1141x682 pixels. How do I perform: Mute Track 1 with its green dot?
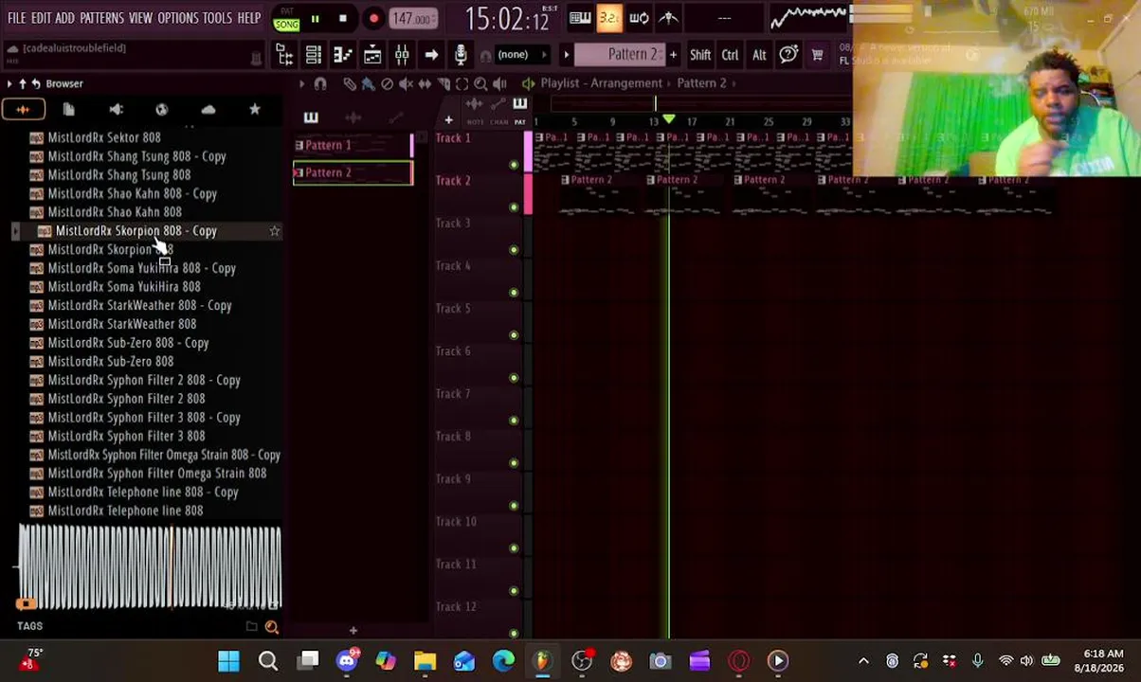[x=514, y=165]
